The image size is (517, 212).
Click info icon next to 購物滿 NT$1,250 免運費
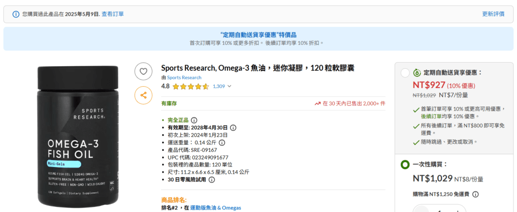[x=476, y=194]
